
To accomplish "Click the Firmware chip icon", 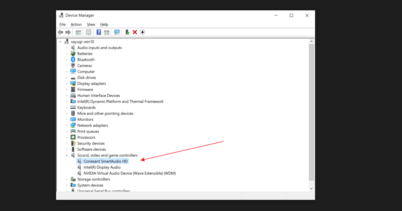I will 73,90.
